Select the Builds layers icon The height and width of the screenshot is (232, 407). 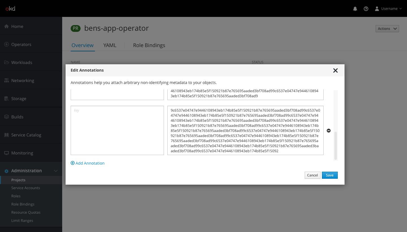coord(6,116)
